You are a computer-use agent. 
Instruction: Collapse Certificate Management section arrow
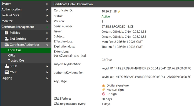pos(47,27)
